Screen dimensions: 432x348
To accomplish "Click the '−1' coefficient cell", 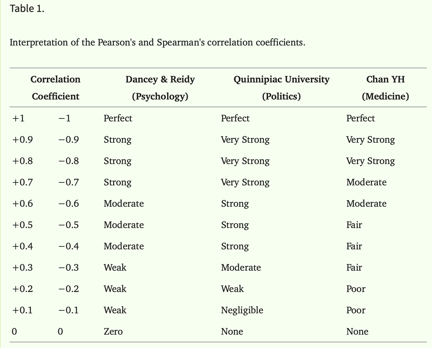I will pyautogui.click(x=65, y=118).
